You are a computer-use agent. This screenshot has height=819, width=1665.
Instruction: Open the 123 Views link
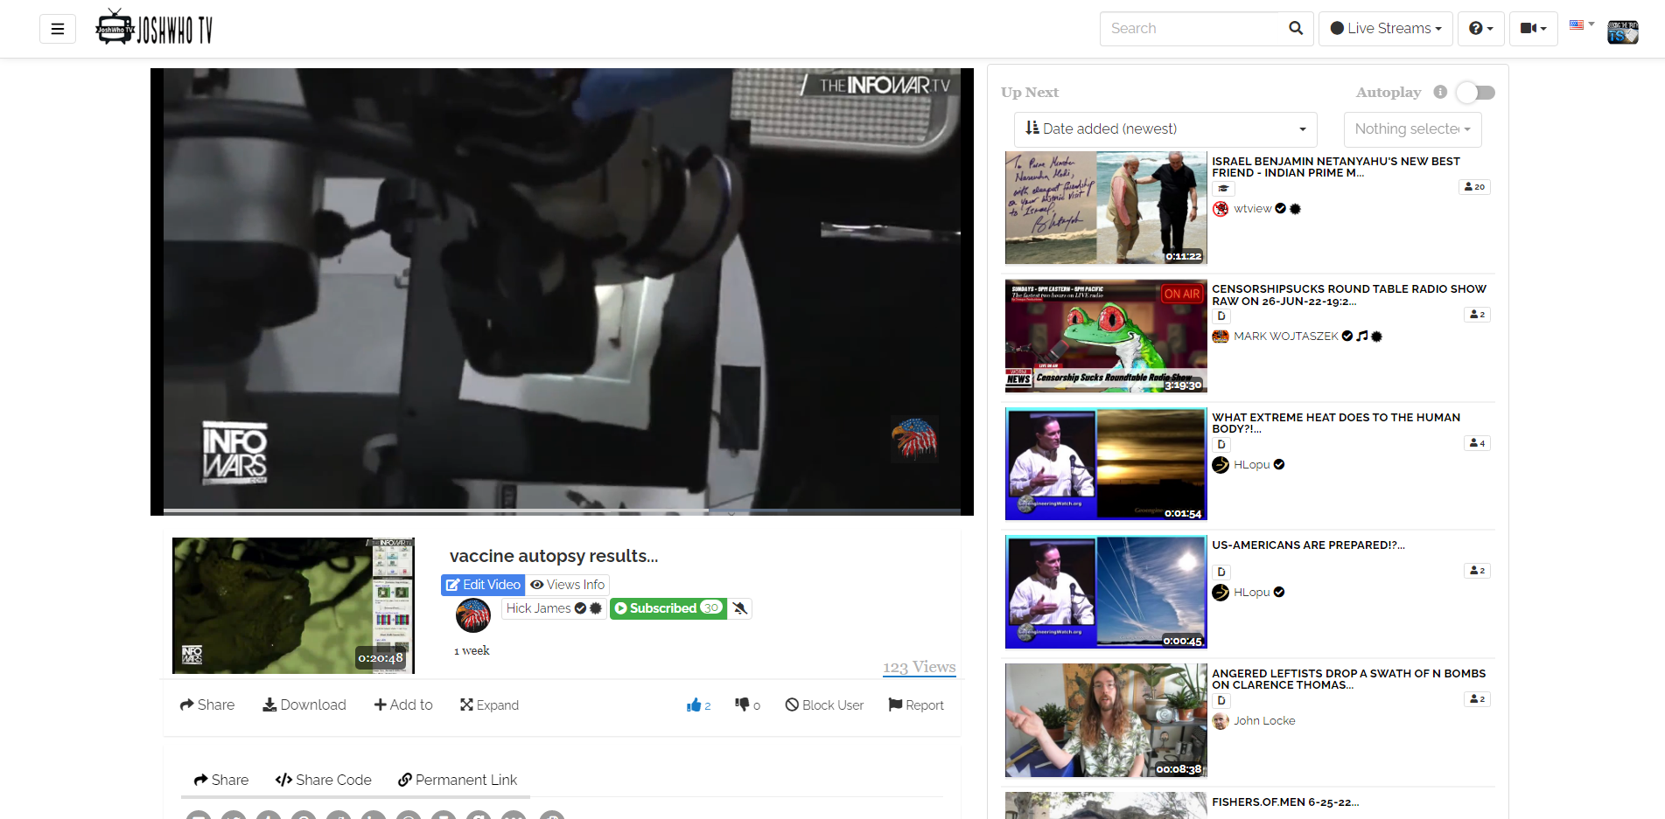pos(919,667)
